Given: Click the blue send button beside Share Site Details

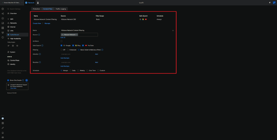Looking at the screenshot, I should point(27,80).
